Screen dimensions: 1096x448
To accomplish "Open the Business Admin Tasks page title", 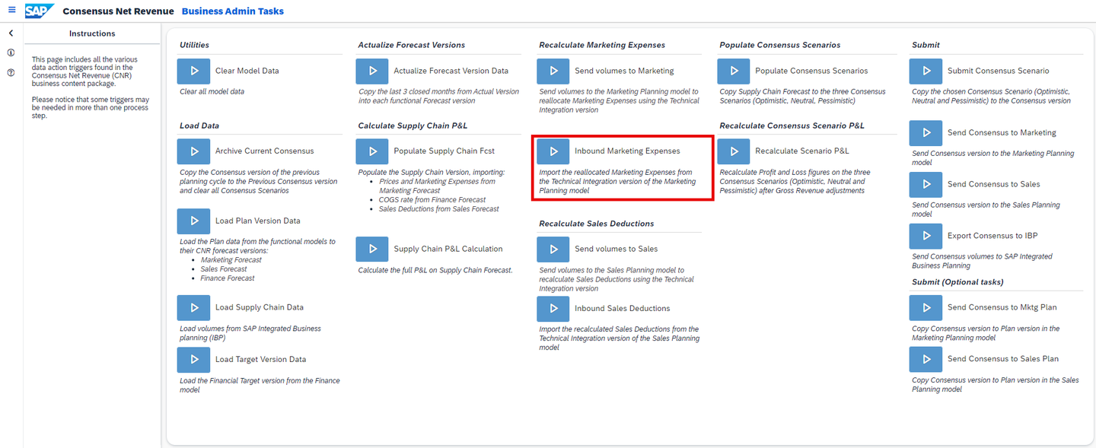I will click(233, 11).
